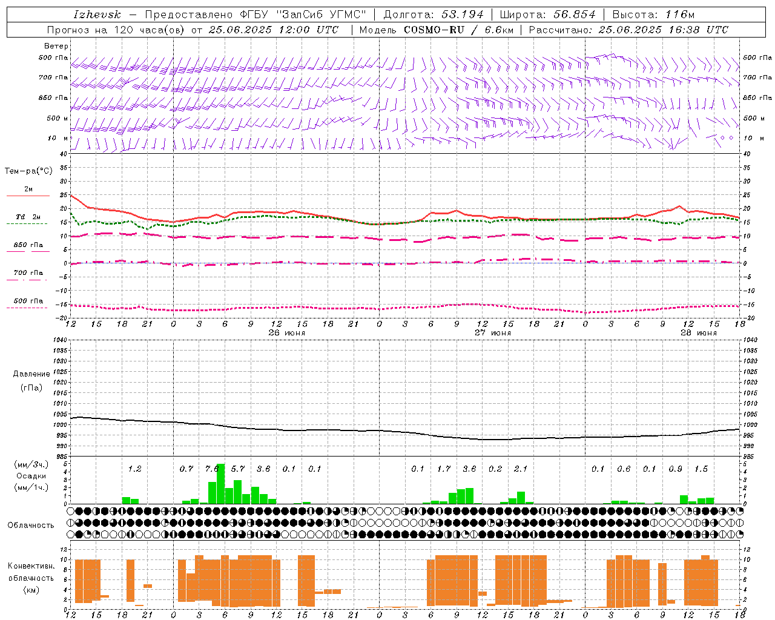Click the 0.6 precipitation total
This screenshot has height=620, width=775.
coord(624,469)
